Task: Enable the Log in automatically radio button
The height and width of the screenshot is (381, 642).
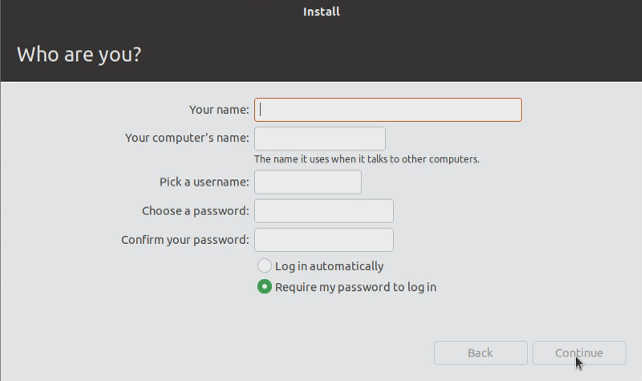Action: pos(264,266)
